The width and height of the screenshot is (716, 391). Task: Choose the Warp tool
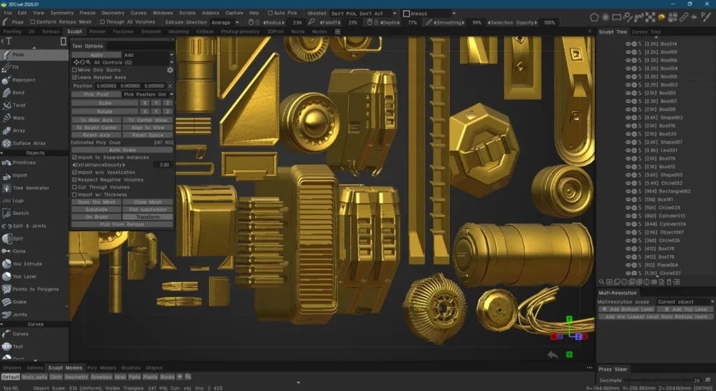[x=19, y=117]
